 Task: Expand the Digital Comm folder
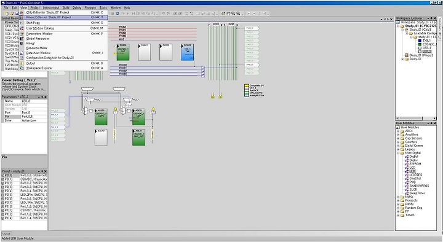coord(398,146)
